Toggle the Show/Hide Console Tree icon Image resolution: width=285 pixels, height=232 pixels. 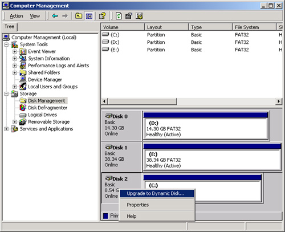(x=89, y=16)
